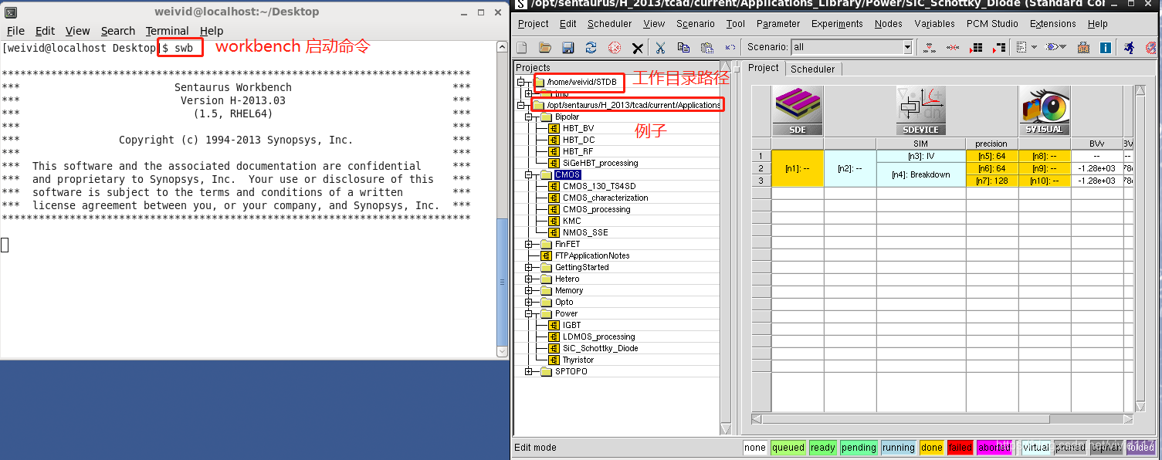Click terminal window vertical scrollbar
The height and width of the screenshot is (460, 1162).
[x=503, y=199]
